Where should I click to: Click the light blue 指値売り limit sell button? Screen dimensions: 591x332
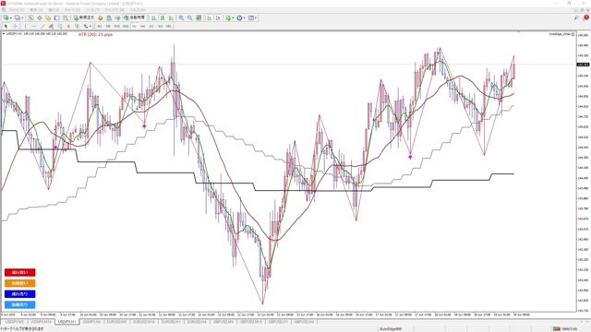click(19, 304)
